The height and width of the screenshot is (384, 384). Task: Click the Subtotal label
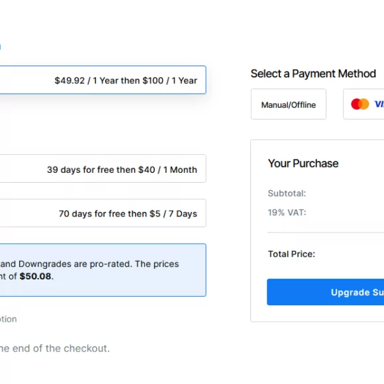pyautogui.click(x=287, y=193)
